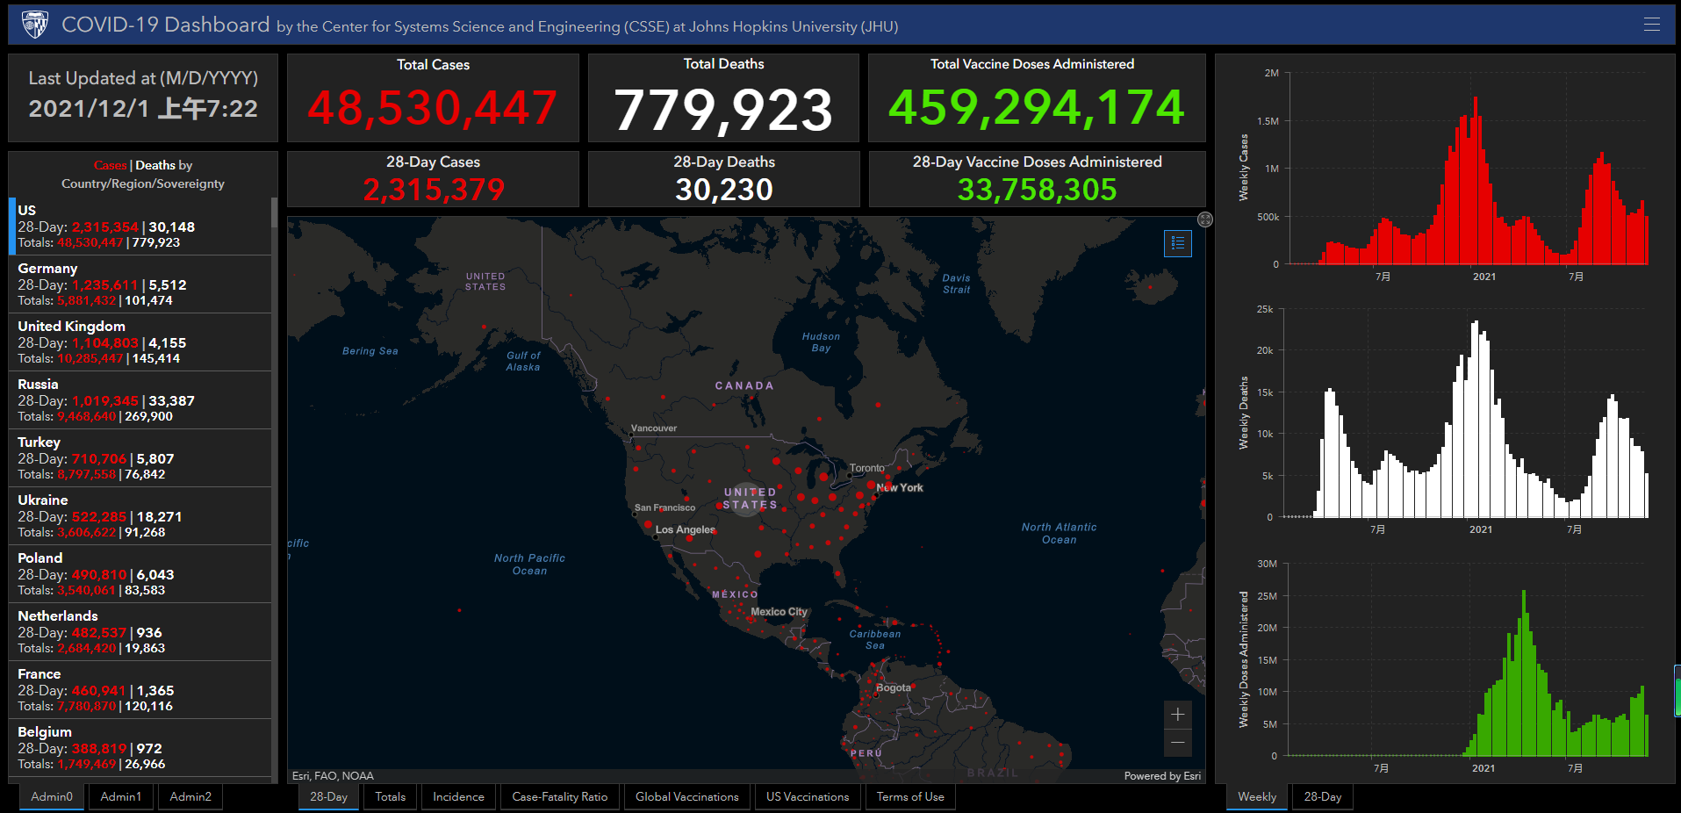Click the 28-Day Cases value 2,315,379
Screen dimensions: 1681x813
[x=434, y=190]
